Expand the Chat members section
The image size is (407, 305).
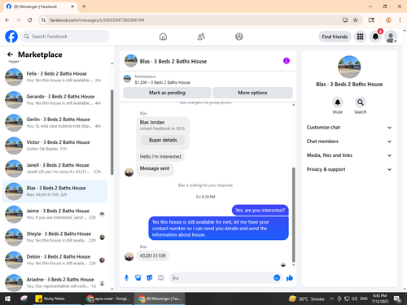click(x=349, y=142)
